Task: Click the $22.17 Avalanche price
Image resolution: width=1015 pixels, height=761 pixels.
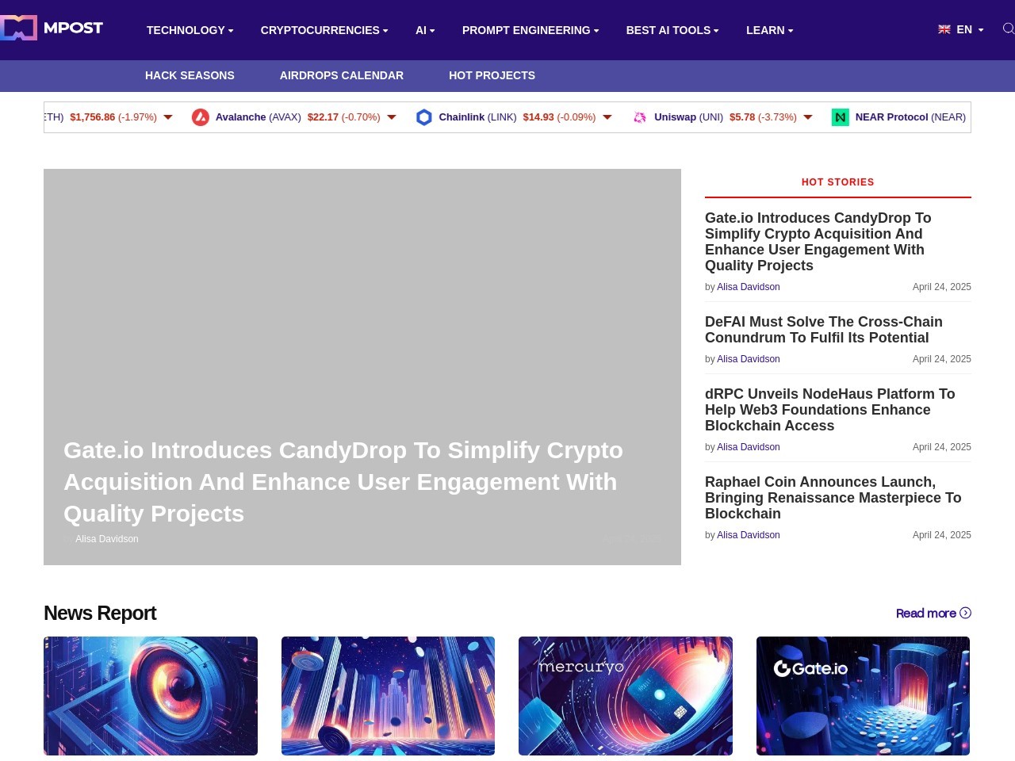Action: pyautogui.click(x=323, y=117)
